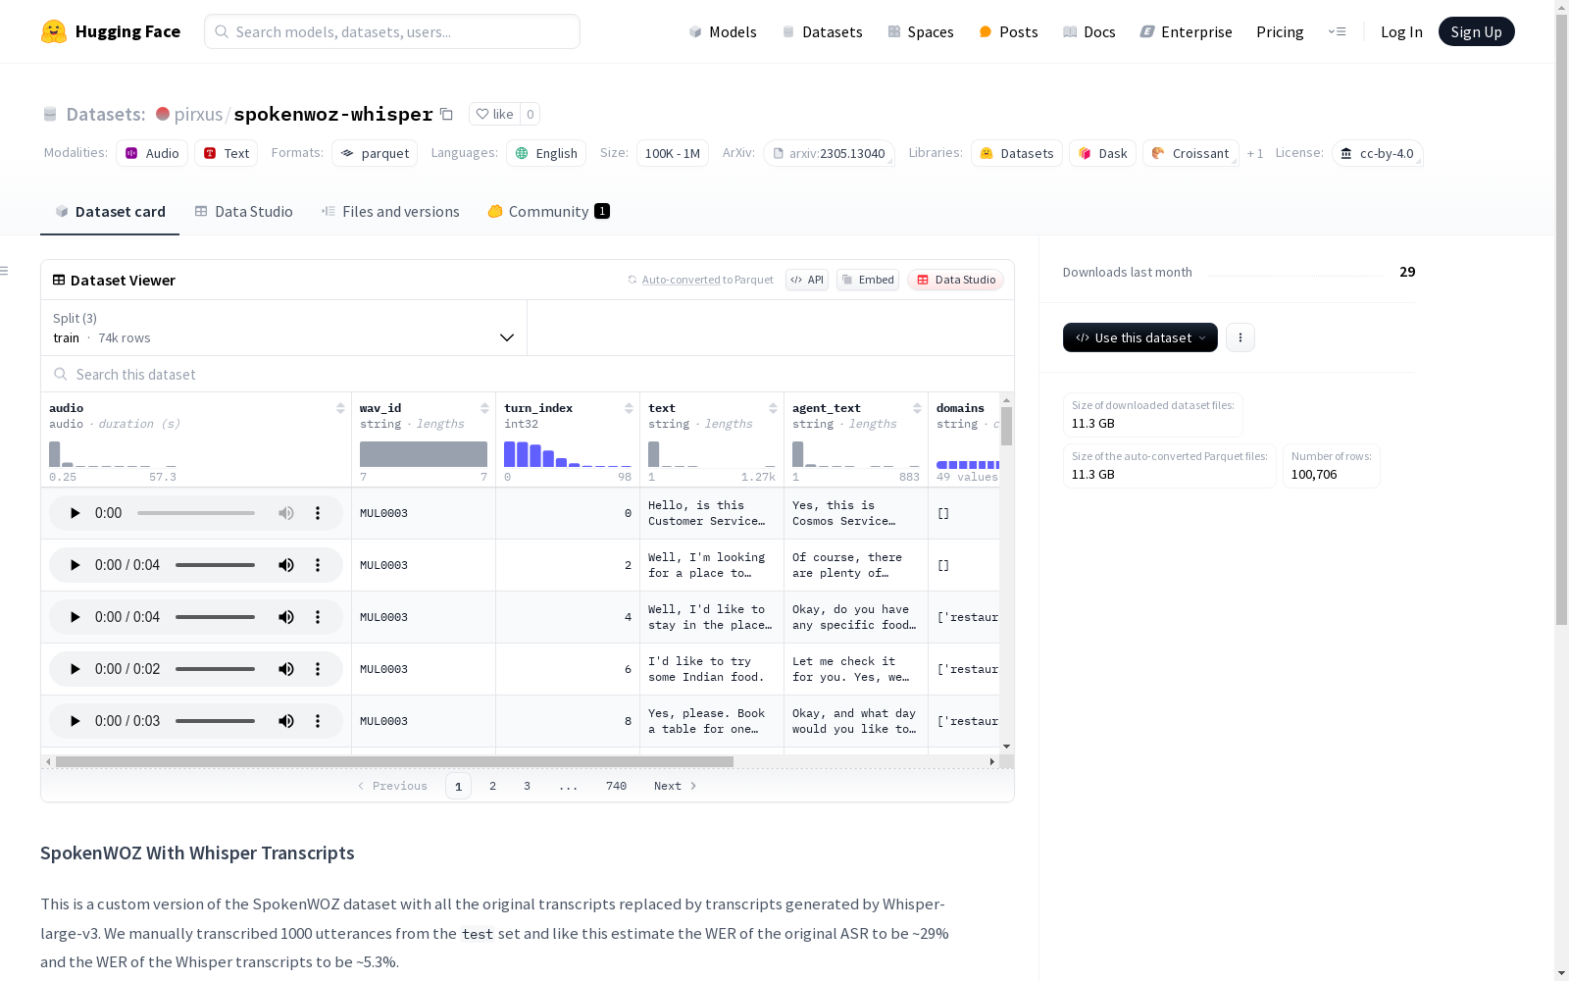1569x981 pixels.
Task: Open audio options menu for turn 6 row
Action: click(x=318, y=669)
